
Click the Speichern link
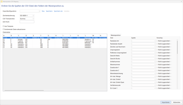(x=49, y=11)
